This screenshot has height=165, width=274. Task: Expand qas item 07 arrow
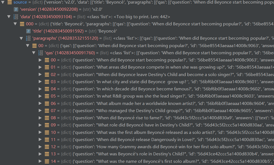40,110
